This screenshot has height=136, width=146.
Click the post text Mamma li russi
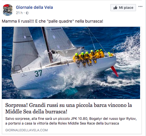click(x=52, y=21)
